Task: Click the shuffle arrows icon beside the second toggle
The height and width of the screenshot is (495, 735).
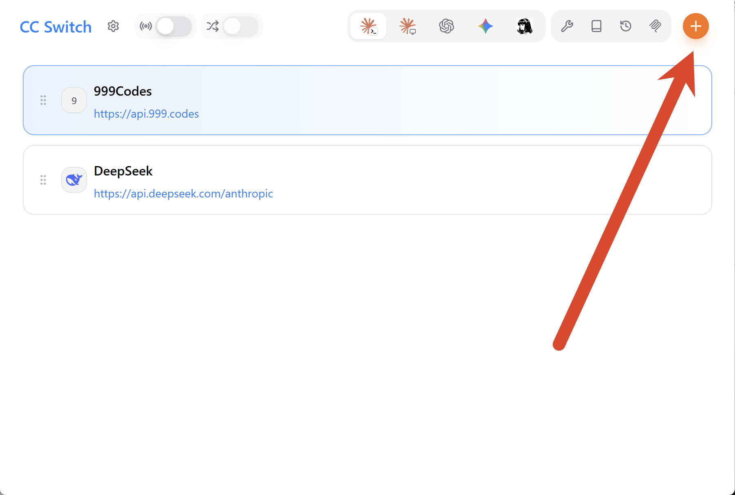Action: (213, 26)
